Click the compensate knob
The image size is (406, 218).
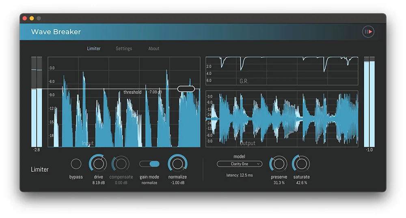pyautogui.click(x=121, y=164)
